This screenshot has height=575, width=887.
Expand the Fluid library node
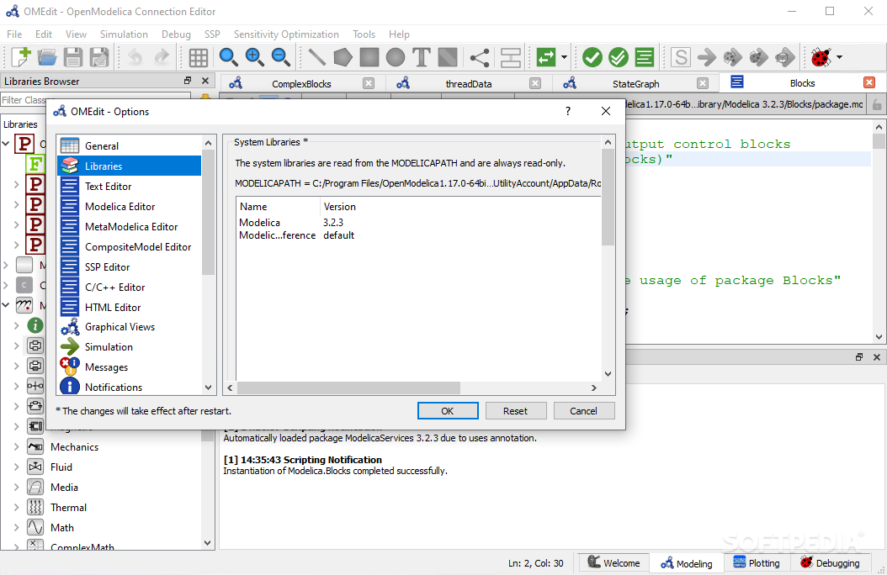16,467
